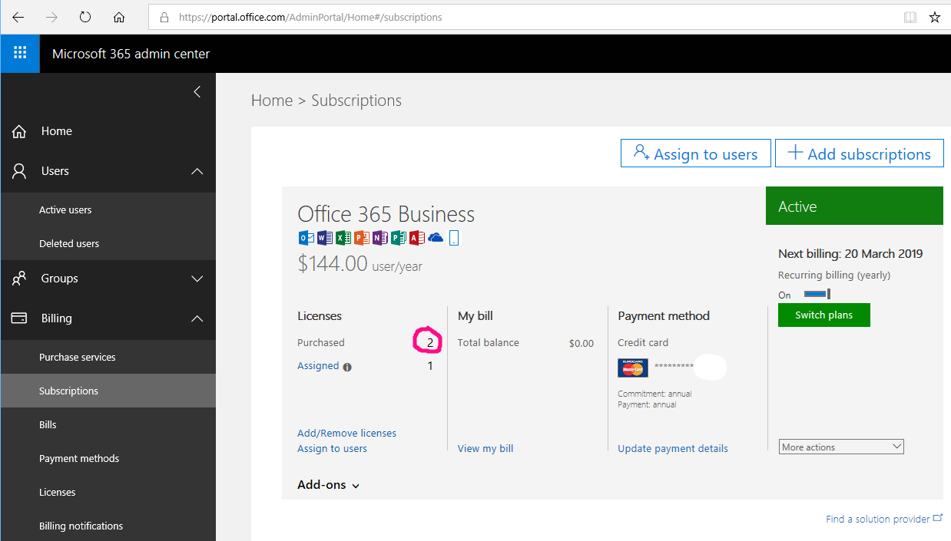Click the Outlook app icon
The height and width of the screenshot is (541, 951).
point(305,238)
